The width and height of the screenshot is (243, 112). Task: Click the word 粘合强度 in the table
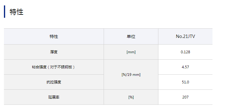[x=39, y=67]
